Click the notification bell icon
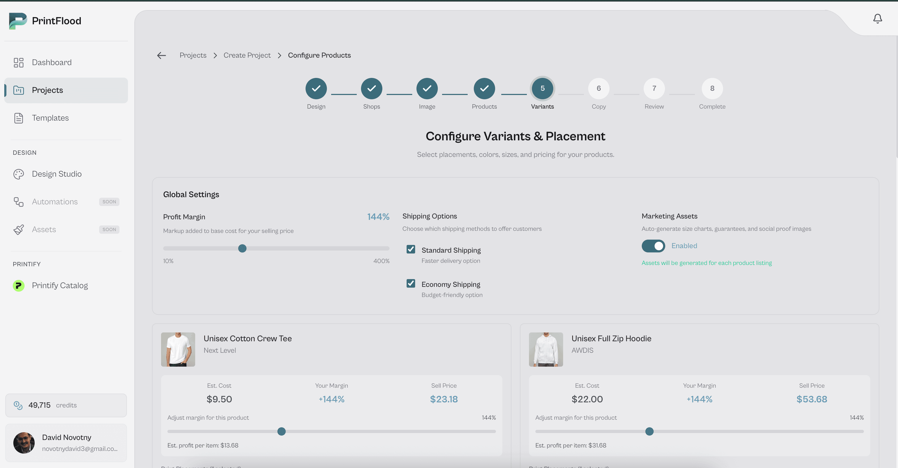 pyautogui.click(x=877, y=19)
